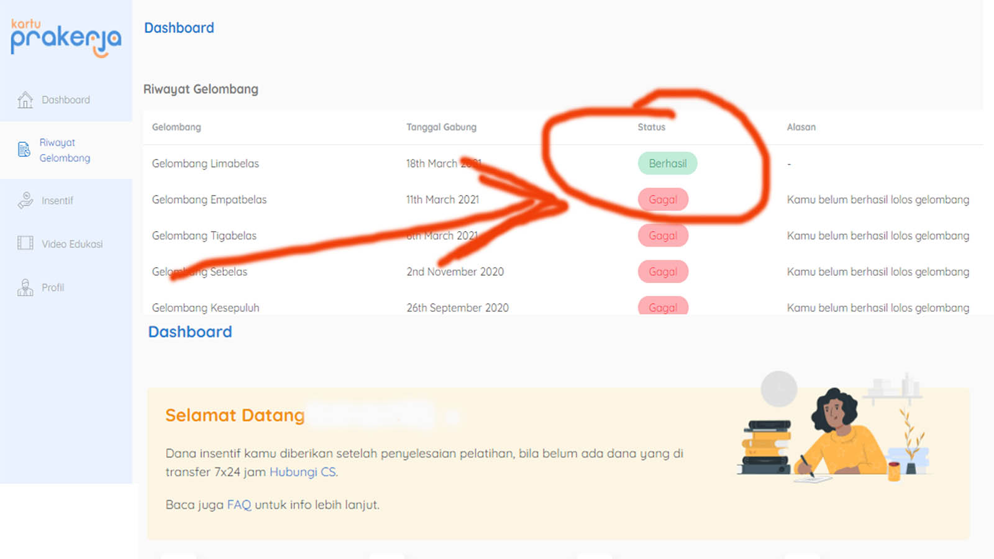Click Gagal badge for Gelombang Sebelas
994x559 pixels.
[663, 271]
